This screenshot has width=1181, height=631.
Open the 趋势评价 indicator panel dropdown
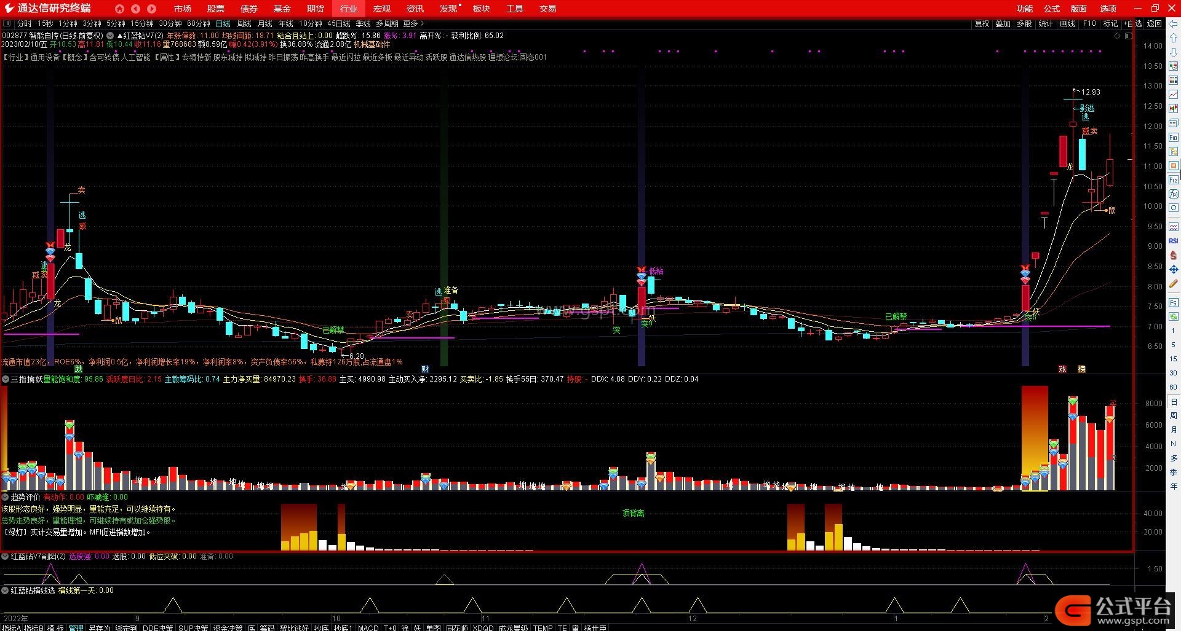click(6, 497)
